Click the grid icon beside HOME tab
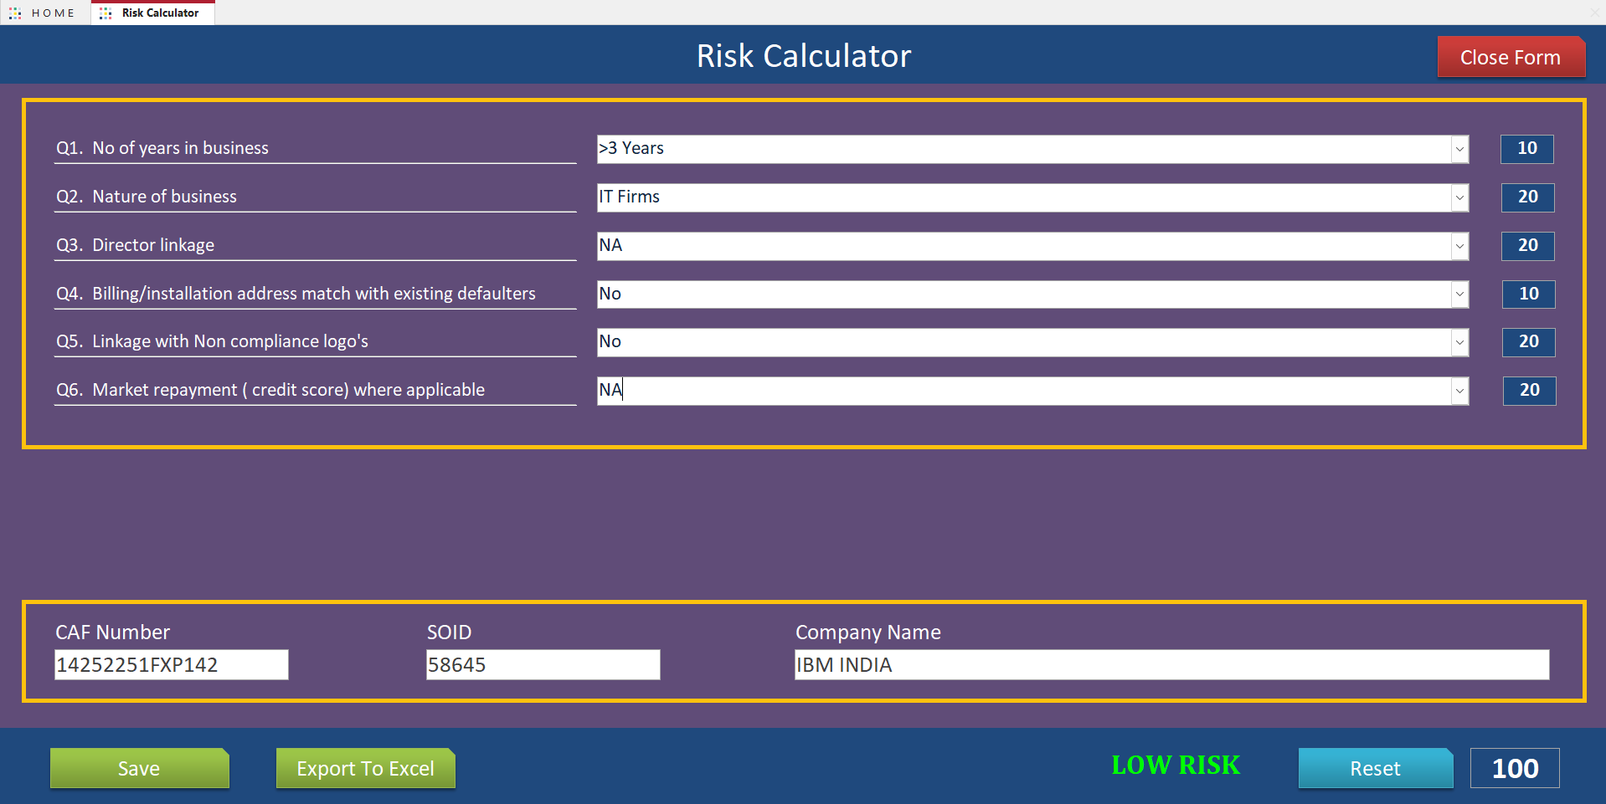Image resolution: width=1606 pixels, height=804 pixels. click(13, 13)
